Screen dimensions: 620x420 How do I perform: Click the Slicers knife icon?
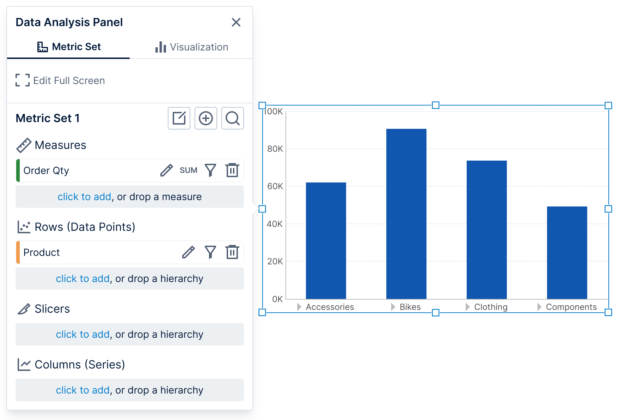pyautogui.click(x=24, y=309)
